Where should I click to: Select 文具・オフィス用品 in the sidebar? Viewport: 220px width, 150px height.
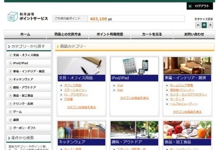[x=29, y=55]
